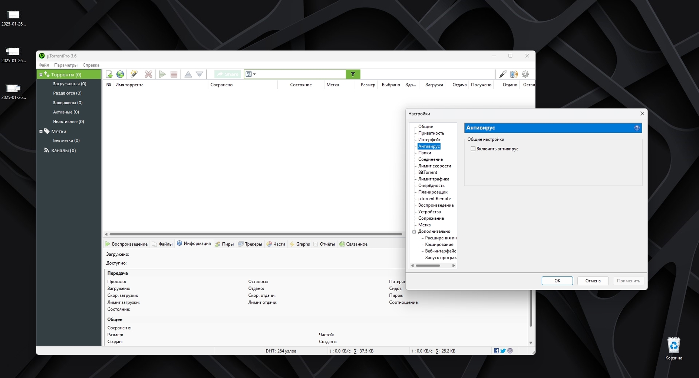Select Приватность in settings tree

click(x=431, y=133)
